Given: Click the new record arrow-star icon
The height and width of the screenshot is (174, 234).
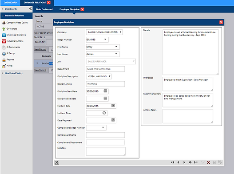Looking at the screenshot, I should (196, 162).
